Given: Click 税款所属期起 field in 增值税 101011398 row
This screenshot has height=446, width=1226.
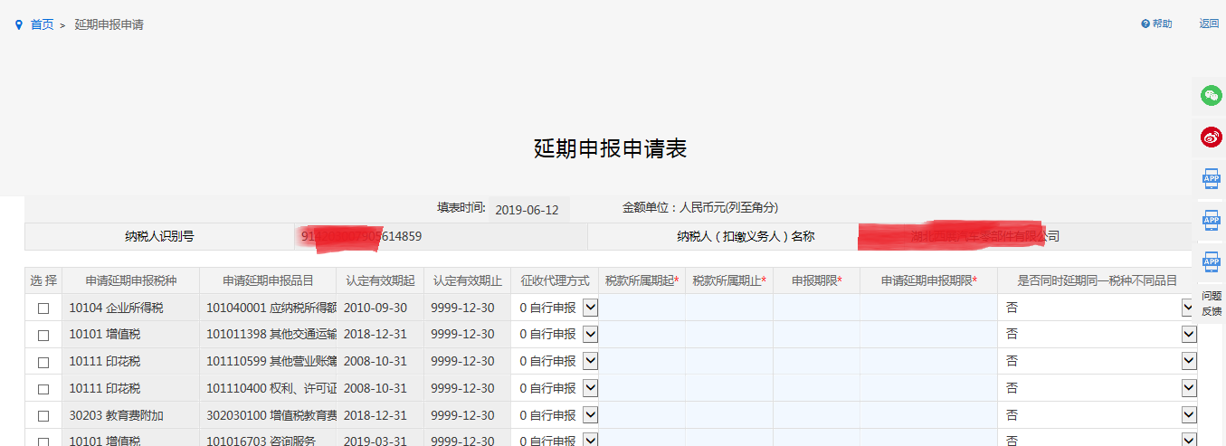Looking at the screenshot, I should coord(642,335).
